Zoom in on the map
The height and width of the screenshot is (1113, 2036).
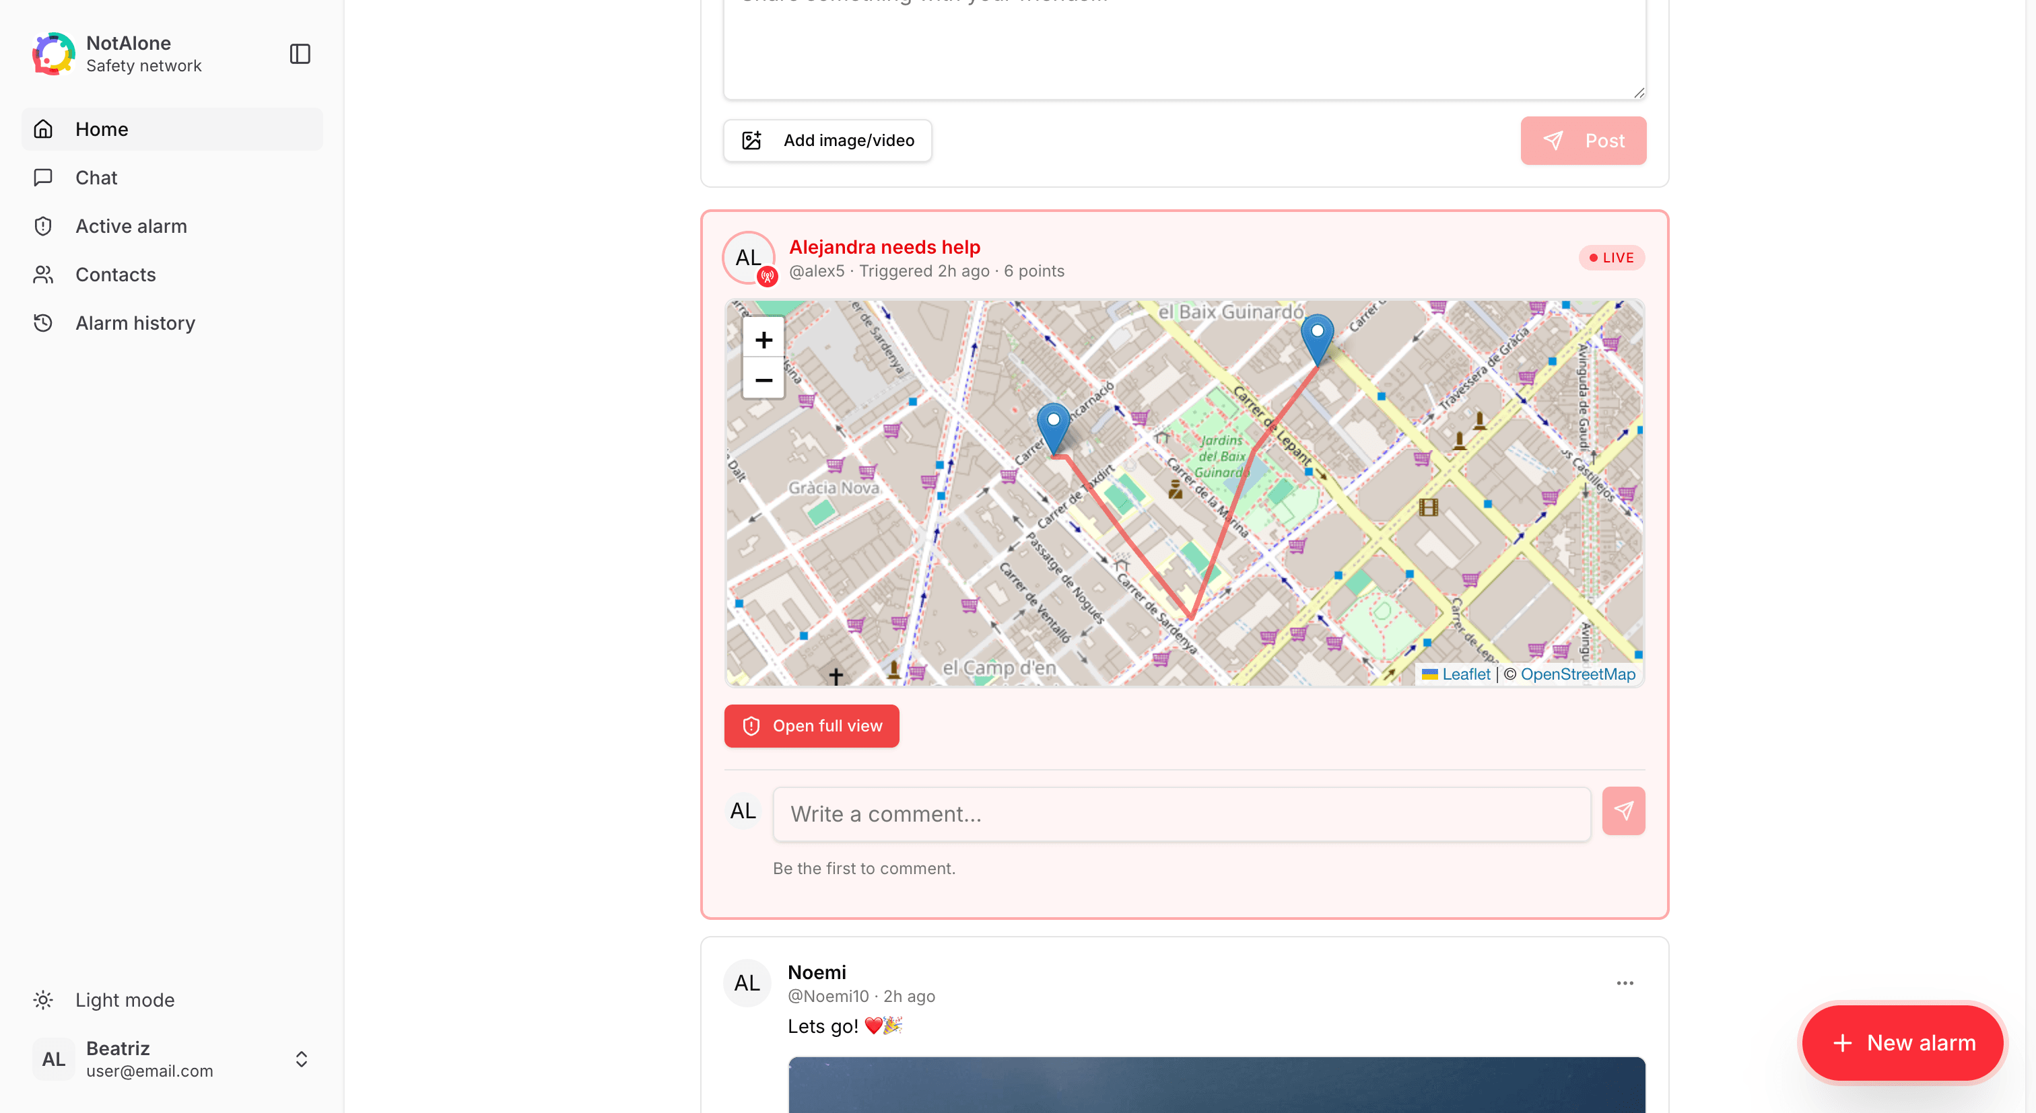click(x=763, y=340)
